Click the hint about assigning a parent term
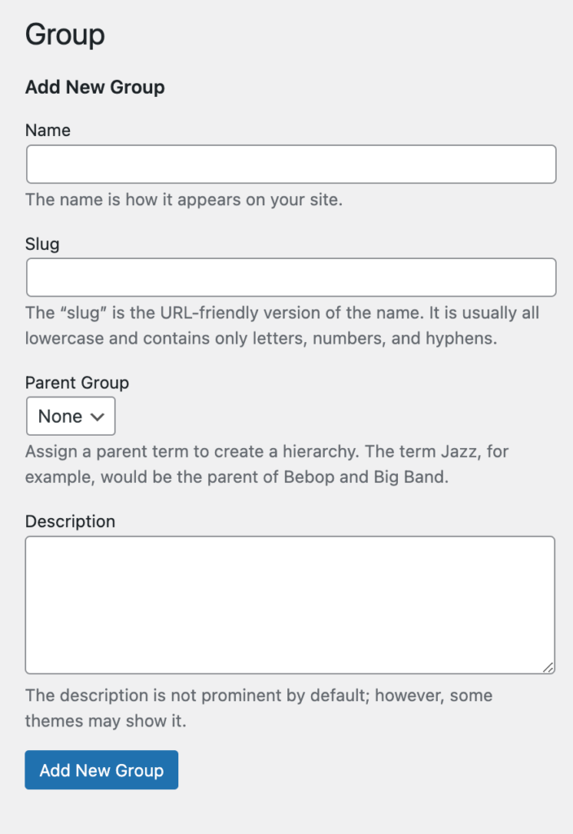This screenshot has height=834, width=573. pyautogui.click(x=267, y=451)
